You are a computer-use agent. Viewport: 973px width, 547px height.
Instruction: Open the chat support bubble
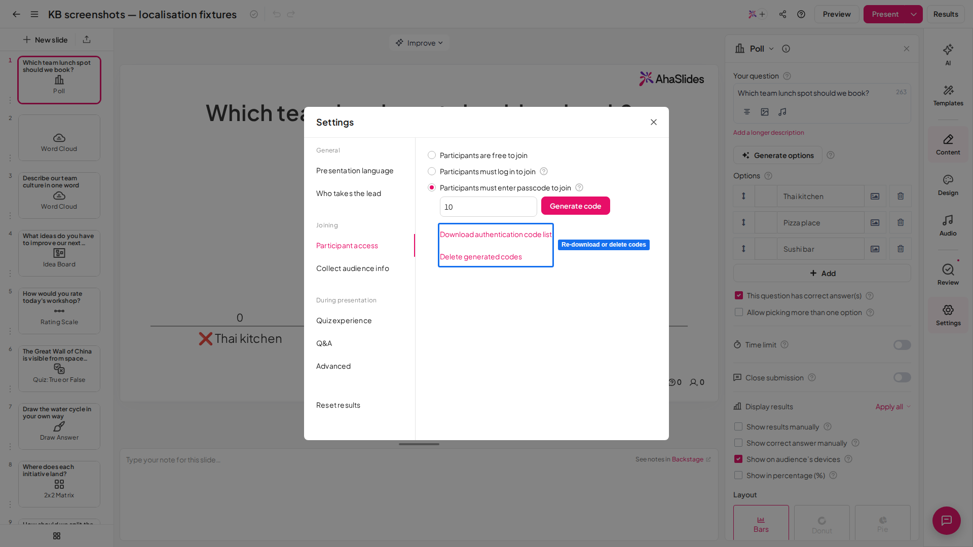(x=947, y=521)
